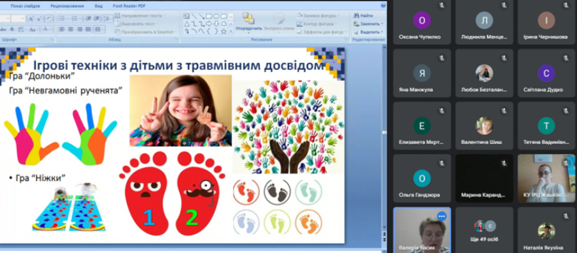Viewport: 577px width, 253px height.
Task: Decrease font size with the small A button
Action: pyautogui.click(x=39, y=19)
